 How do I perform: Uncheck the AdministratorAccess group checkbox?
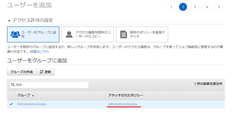11,104
